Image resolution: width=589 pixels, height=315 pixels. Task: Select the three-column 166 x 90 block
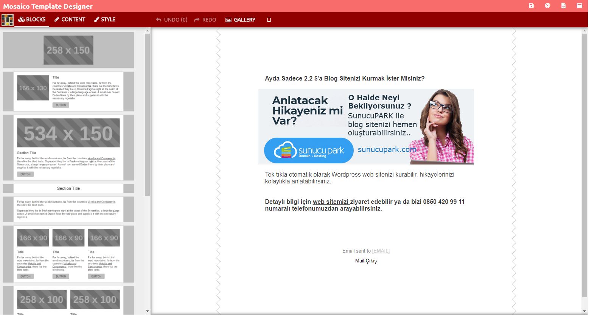(68, 254)
